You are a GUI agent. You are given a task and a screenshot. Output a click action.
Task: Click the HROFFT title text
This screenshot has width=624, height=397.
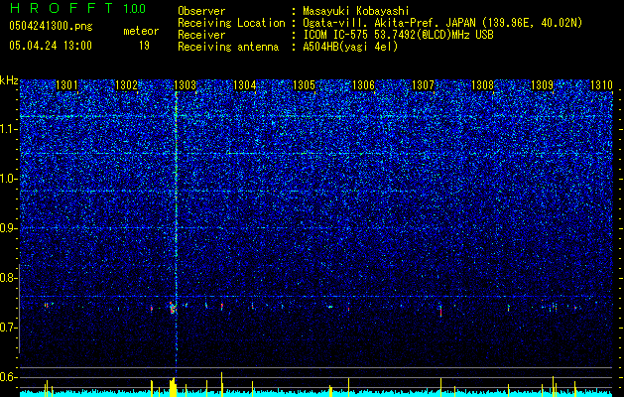pos(62,8)
